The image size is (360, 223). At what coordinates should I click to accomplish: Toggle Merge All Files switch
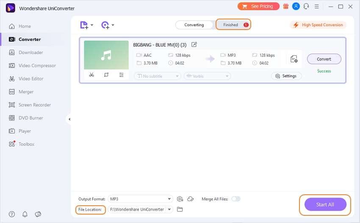tap(236, 199)
